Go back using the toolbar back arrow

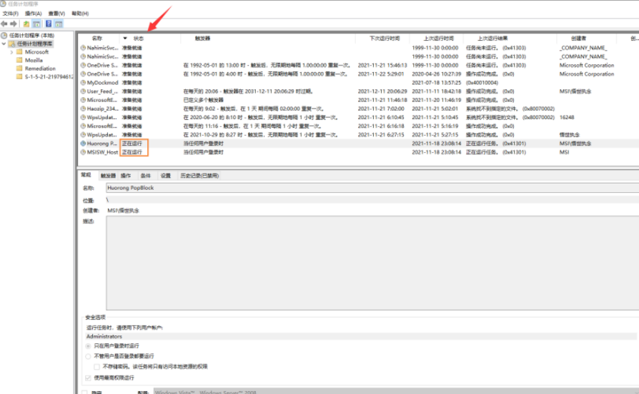[x=4, y=24]
